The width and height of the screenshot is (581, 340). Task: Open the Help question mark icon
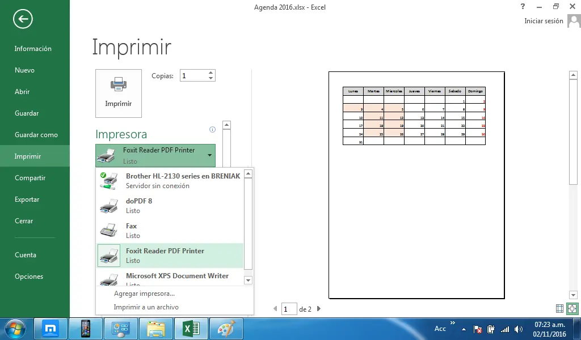point(523,6)
